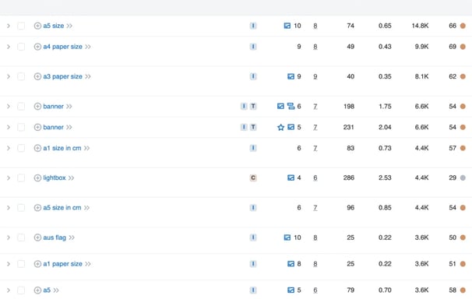Click the Commercial intent badge for lightbox
Viewport: 472px width, 299px height.
point(253,178)
